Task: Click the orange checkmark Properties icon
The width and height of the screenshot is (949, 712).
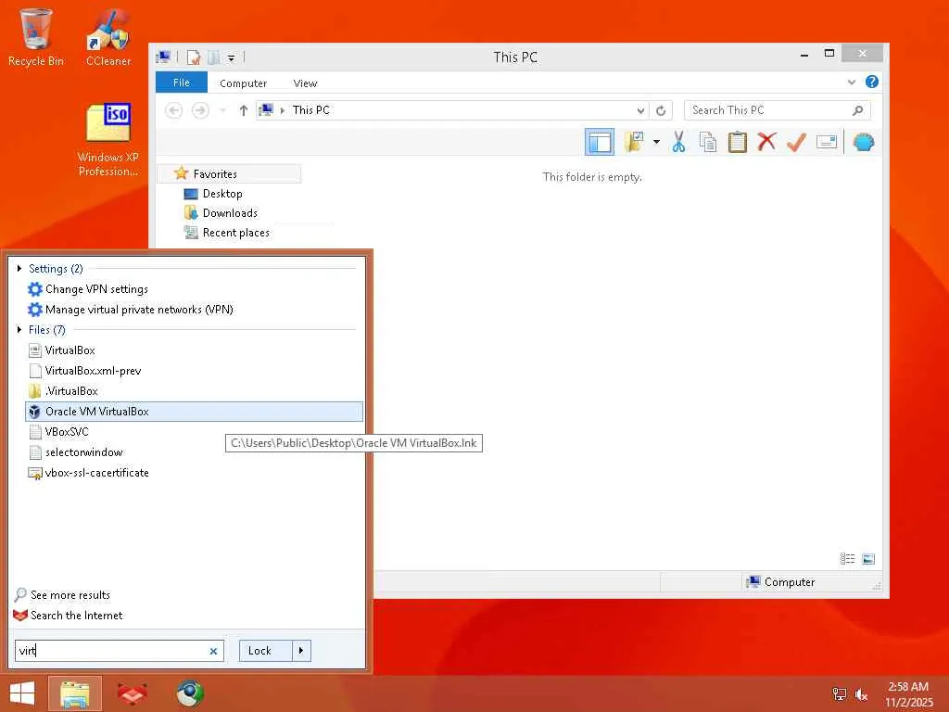Action: pyautogui.click(x=796, y=142)
